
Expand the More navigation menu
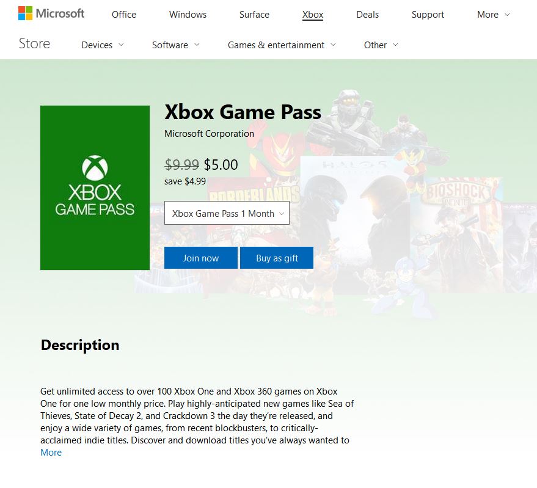(x=493, y=15)
